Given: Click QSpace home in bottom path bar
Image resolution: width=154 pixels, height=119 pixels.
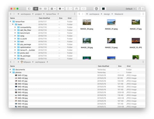Looking at the screenshot, I should (26, 62).
